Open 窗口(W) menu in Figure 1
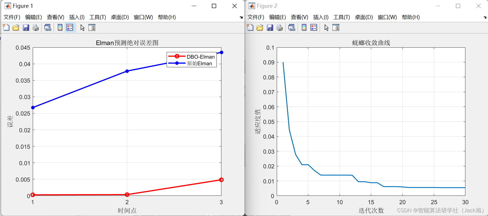The height and width of the screenshot is (216, 488). [143, 17]
